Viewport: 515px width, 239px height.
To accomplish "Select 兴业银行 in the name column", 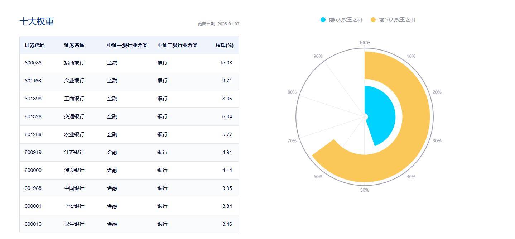I will click(74, 81).
